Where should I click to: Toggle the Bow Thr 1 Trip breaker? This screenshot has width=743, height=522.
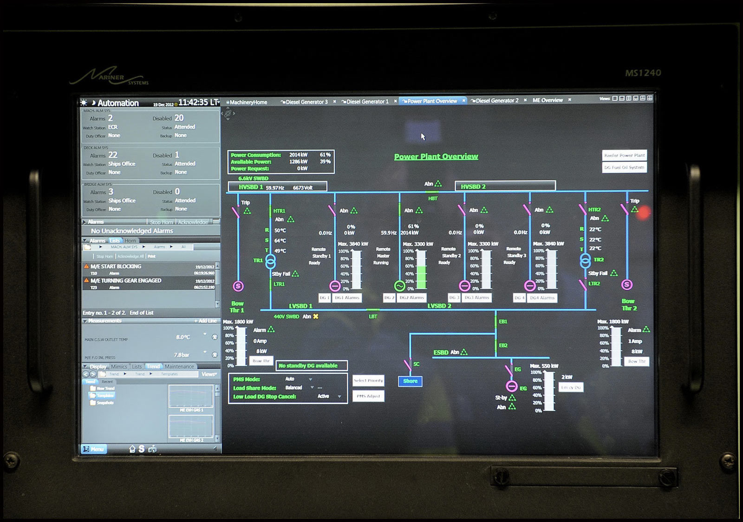235,212
